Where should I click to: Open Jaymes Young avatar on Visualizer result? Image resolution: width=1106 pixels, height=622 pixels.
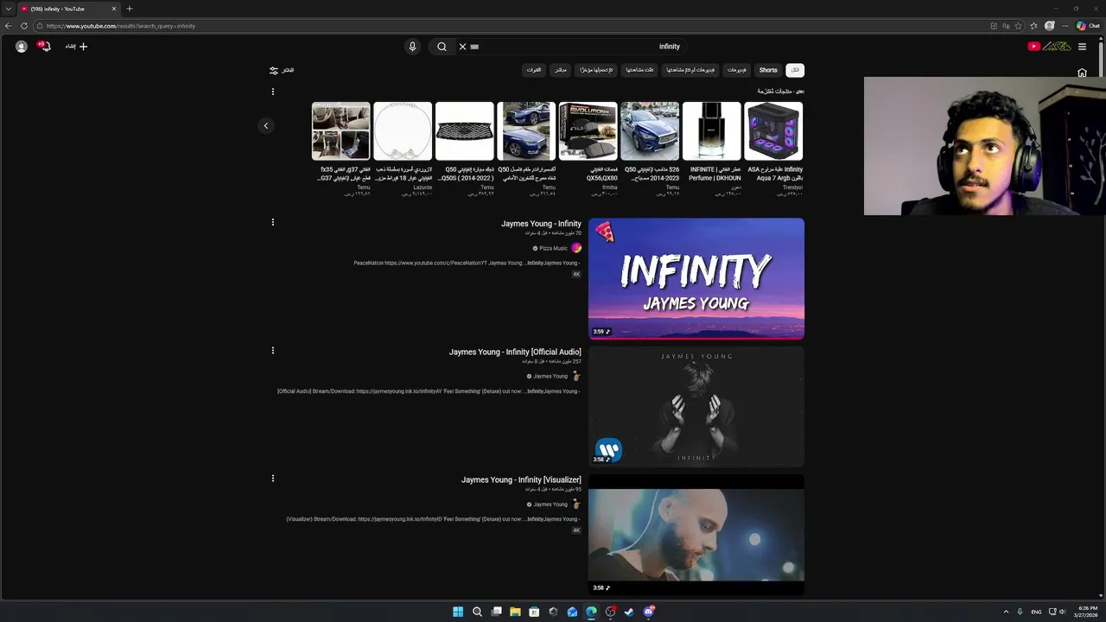(x=576, y=505)
